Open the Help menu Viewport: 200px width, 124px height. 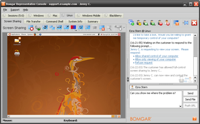pyautogui.click(x=25, y=10)
